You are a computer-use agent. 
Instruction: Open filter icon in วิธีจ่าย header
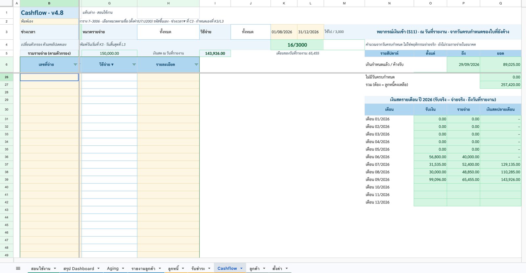(134, 65)
